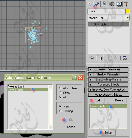Toggle Show End Result icon
This screenshot has width=132, height=138.
pyautogui.click(x=101, y=58)
